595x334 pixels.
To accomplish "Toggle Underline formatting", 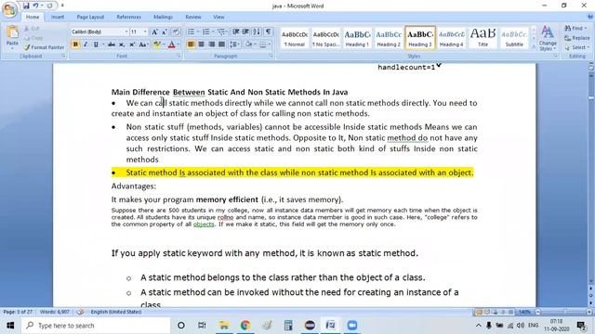I will pos(96,45).
